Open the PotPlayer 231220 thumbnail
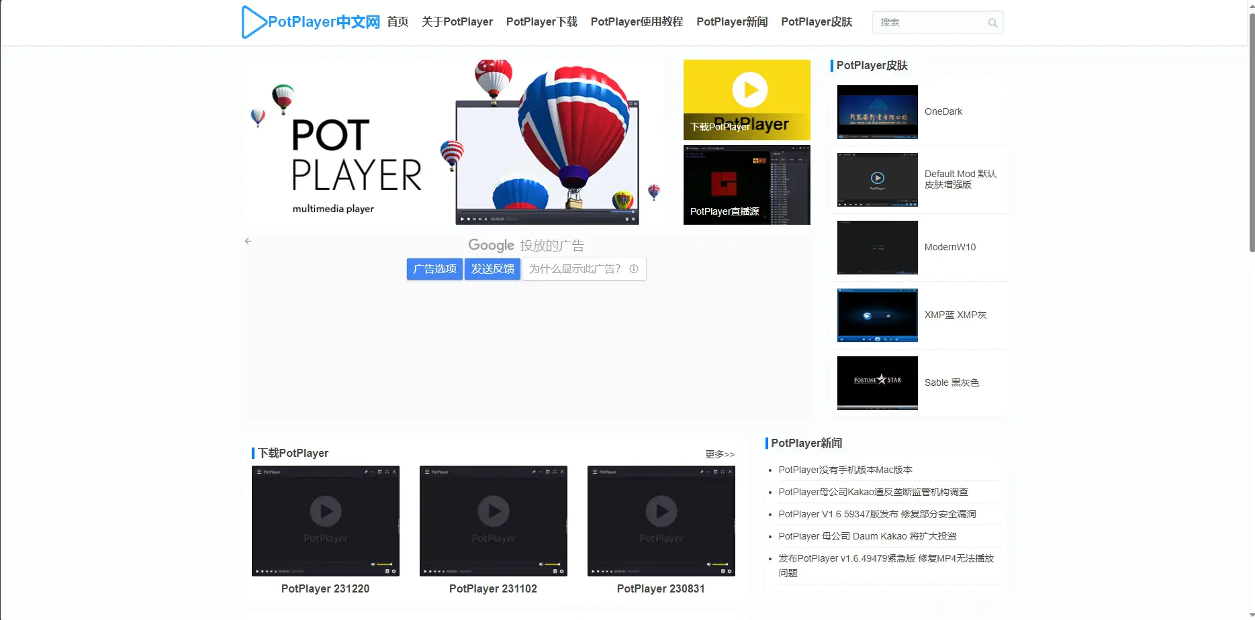The height and width of the screenshot is (620, 1255). point(326,521)
